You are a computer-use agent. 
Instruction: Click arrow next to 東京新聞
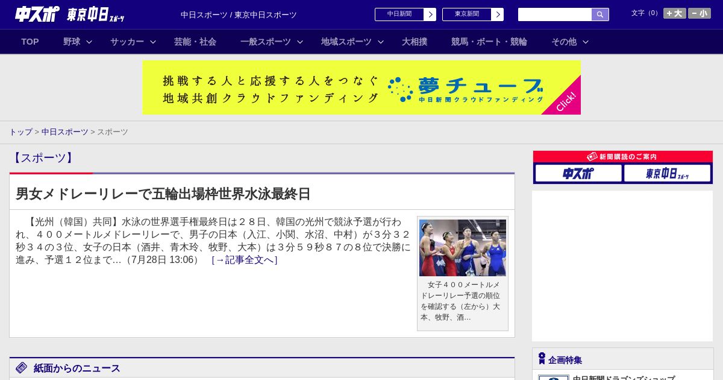coord(498,14)
